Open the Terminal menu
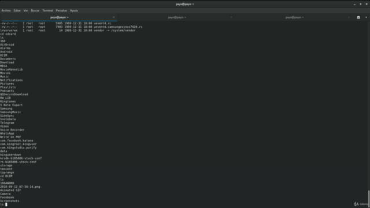Viewport: 370px width, 208px height. 47,10
